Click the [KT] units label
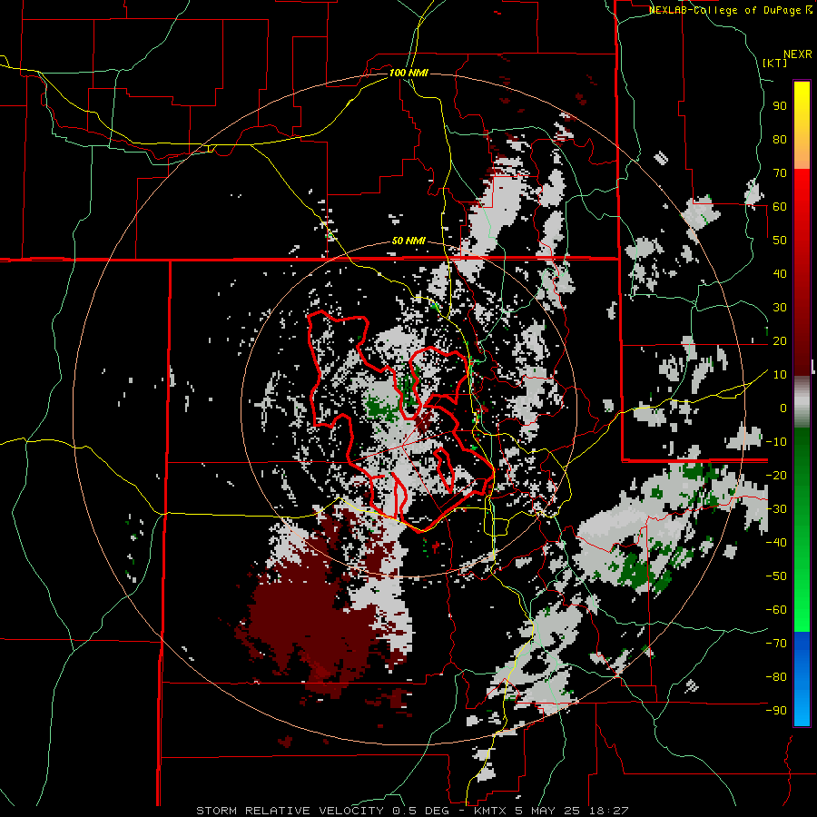This screenshot has width=817, height=817. point(775,63)
